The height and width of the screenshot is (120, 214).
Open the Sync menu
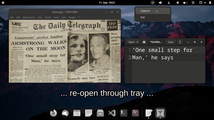click(64, 17)
